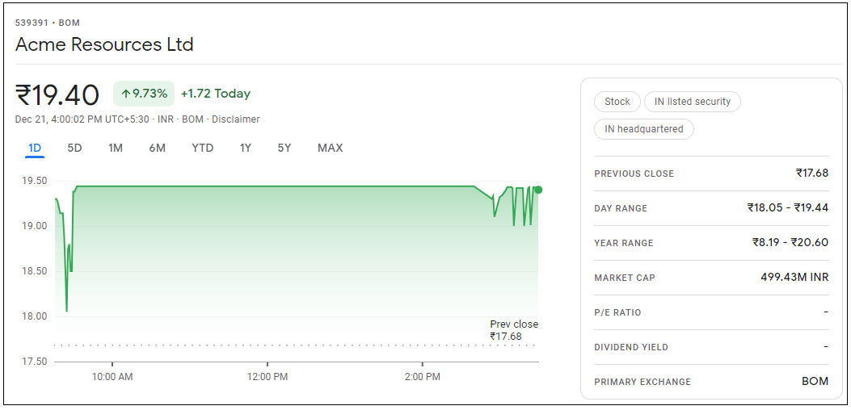Click the IN listed security chip

[692, 102]
